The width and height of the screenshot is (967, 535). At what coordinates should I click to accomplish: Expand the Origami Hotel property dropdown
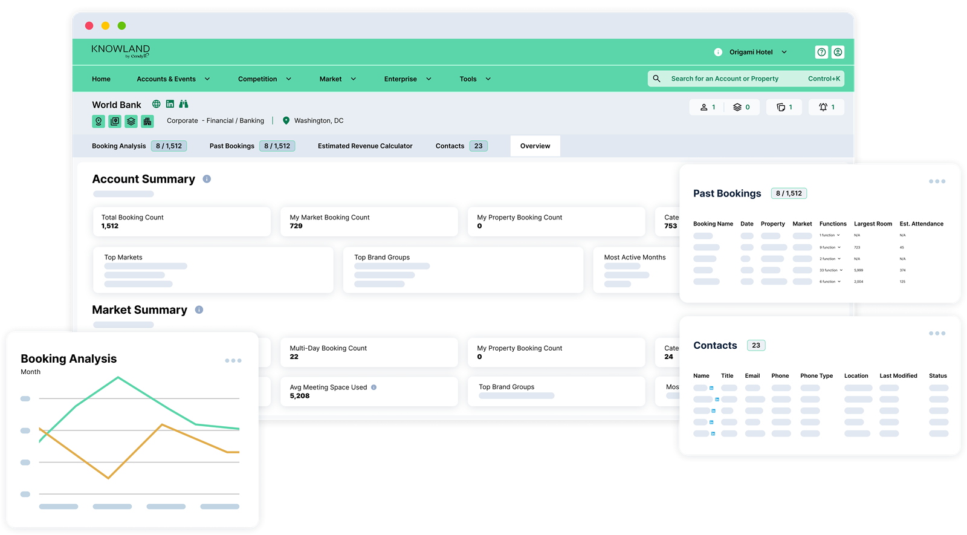(784, 52)
